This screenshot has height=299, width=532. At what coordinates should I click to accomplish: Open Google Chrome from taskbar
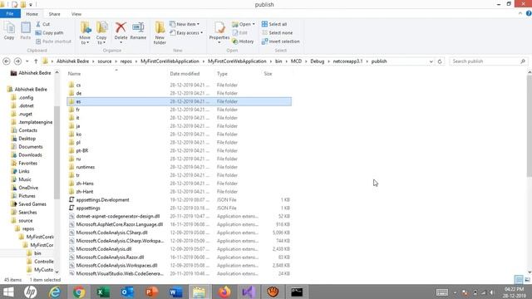(79, 292)
